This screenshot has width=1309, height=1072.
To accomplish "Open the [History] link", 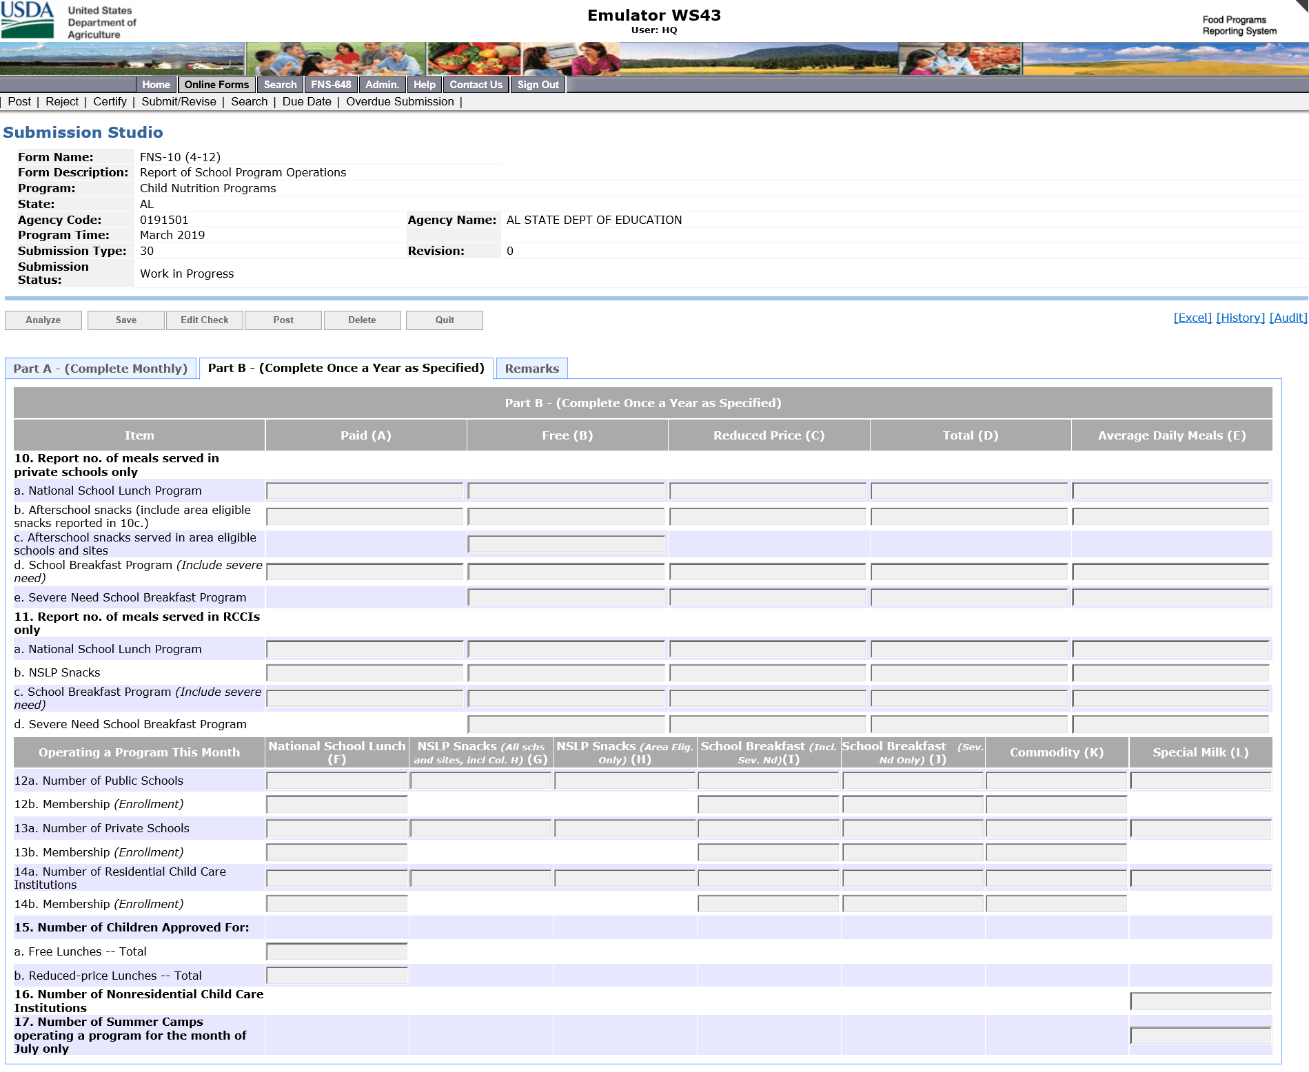I will tap(1240, 318).
